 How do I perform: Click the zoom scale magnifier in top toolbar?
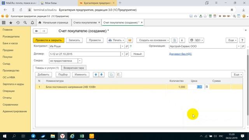[x=234, y=16]
